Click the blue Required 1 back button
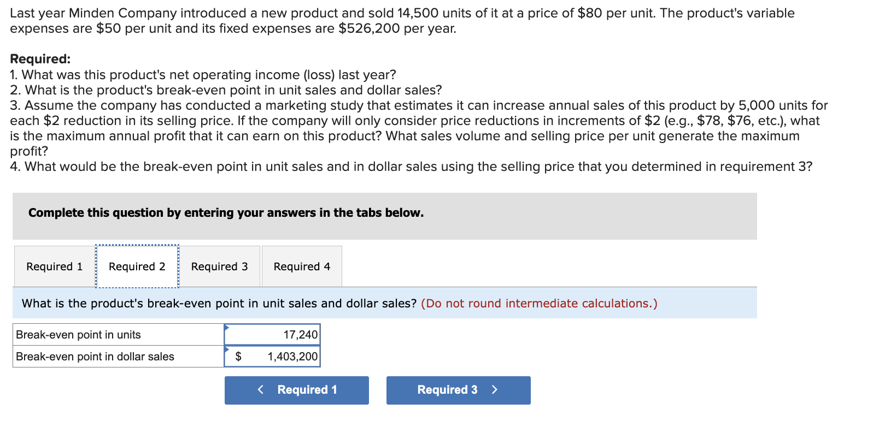The width and height of the screenshot is (879, 427). [x=297, y=390]
